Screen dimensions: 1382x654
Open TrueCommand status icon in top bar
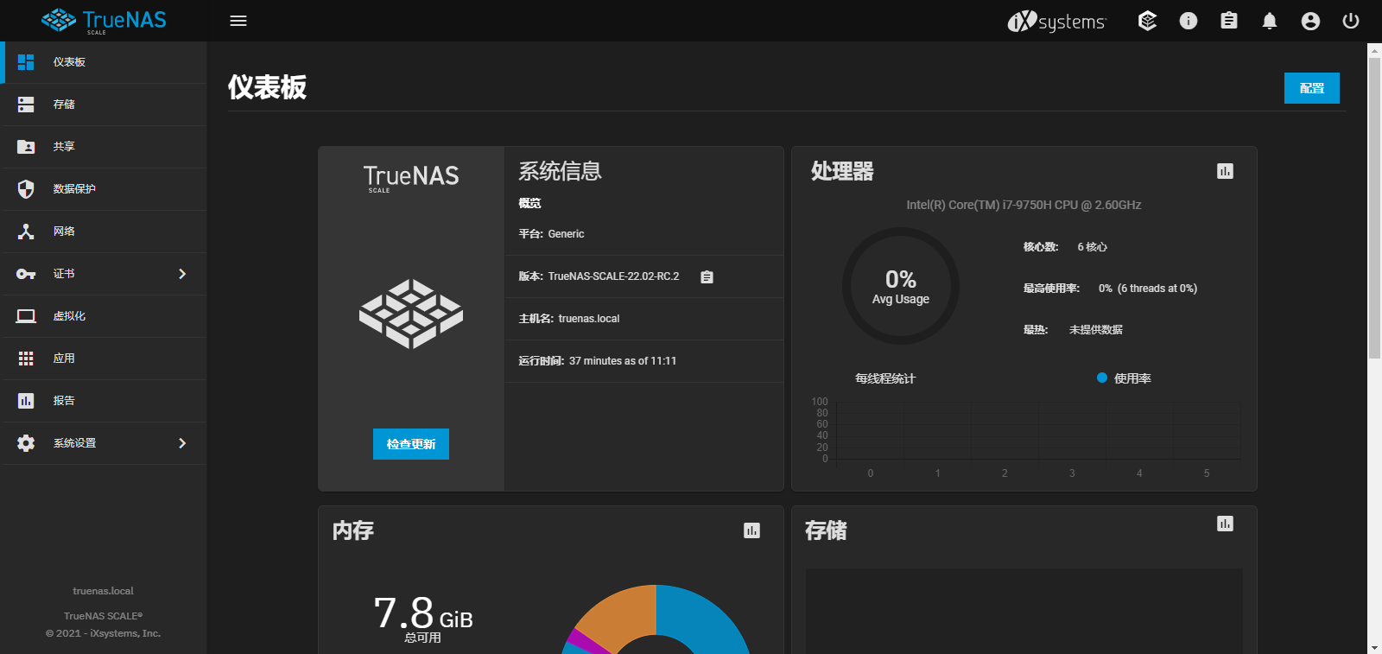coord(1147,21)
